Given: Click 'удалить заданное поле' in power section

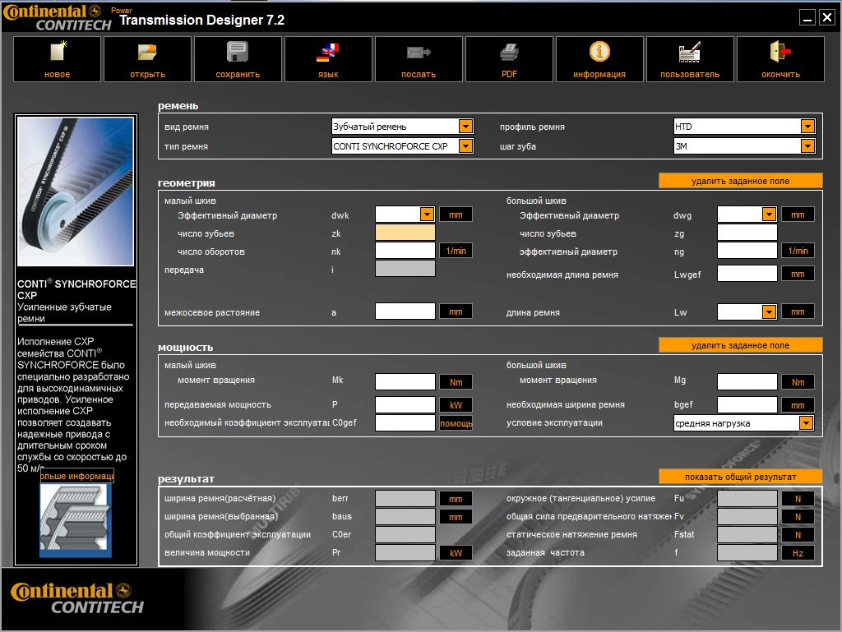Looking at the screenshot, I should pyautogui.click(x=741, y=345).
